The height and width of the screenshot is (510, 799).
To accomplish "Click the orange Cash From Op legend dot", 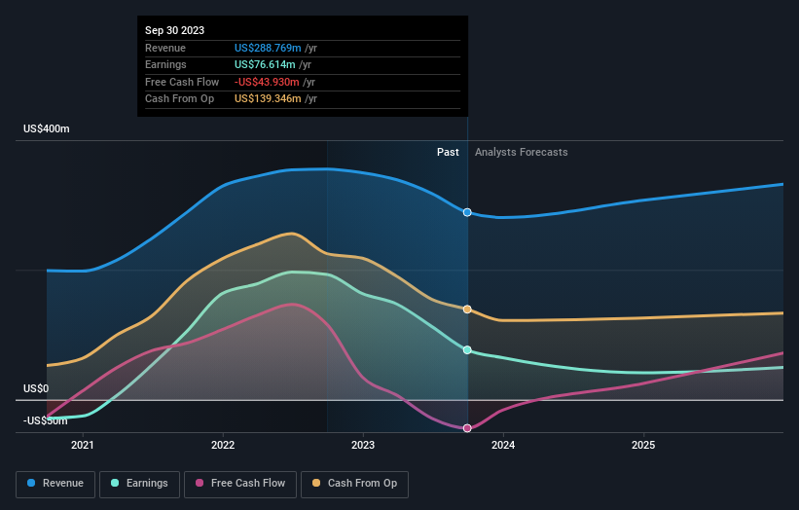I will 316,483.
